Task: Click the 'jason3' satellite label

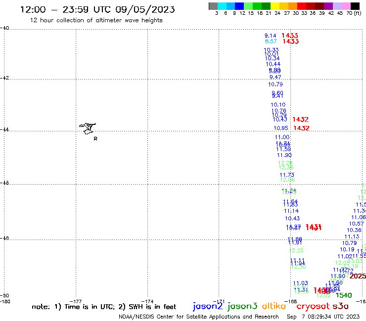Action: point(242,306)
